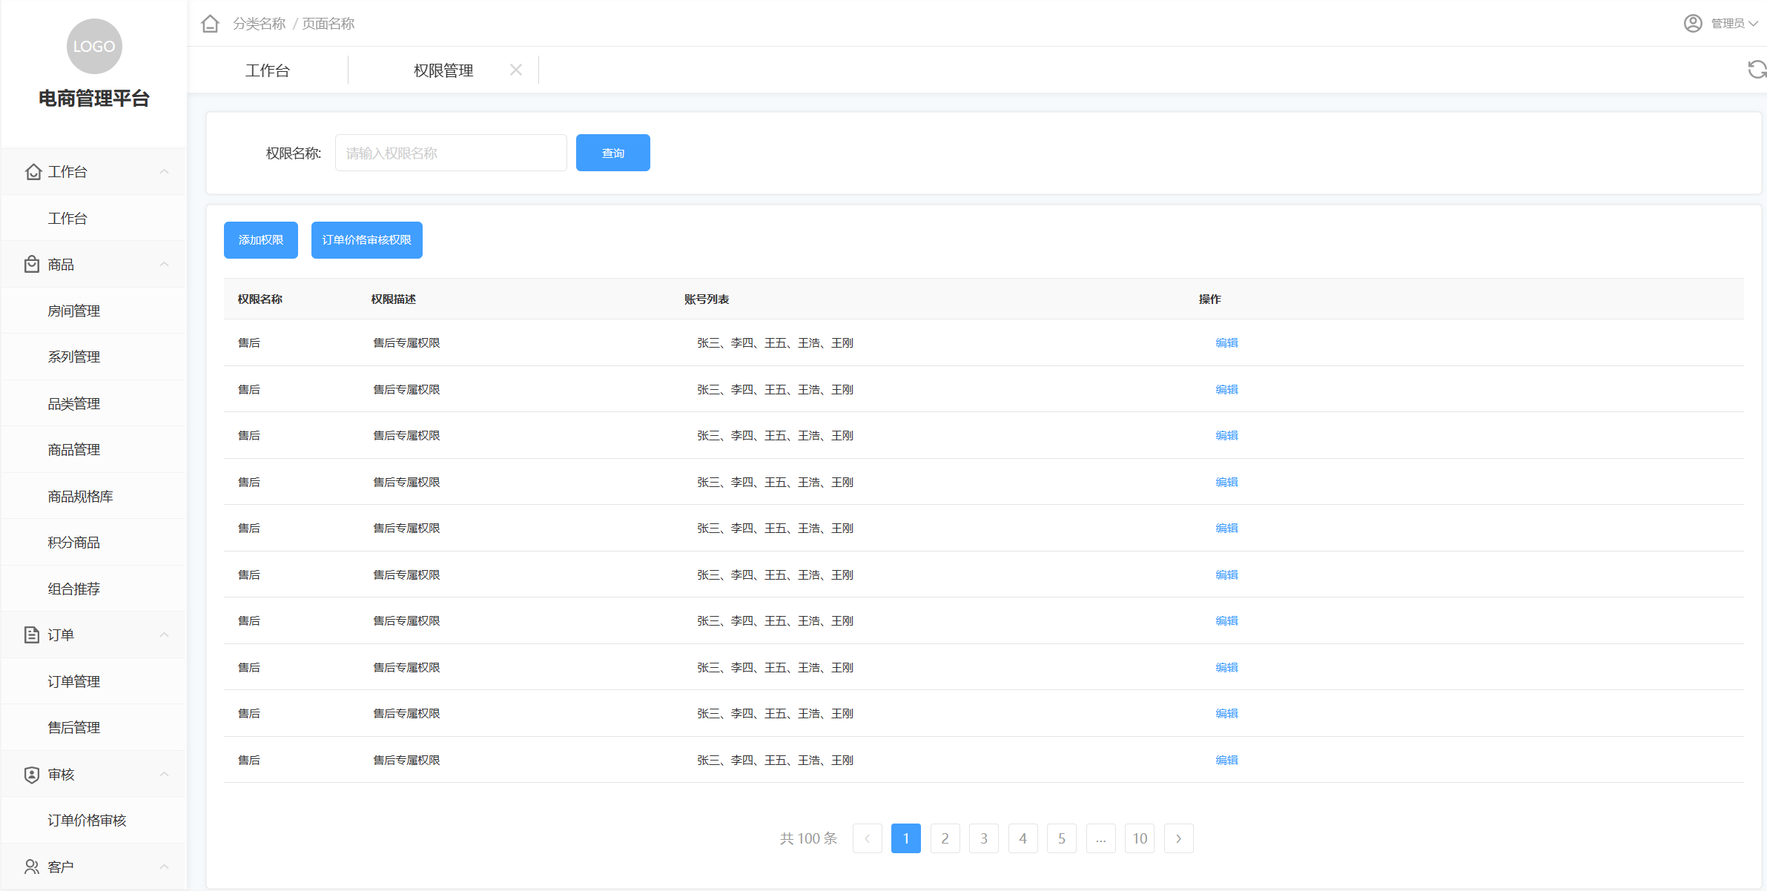Click 编辑 in the second table row
The image size is (1767, 891).
(1227, 390)
